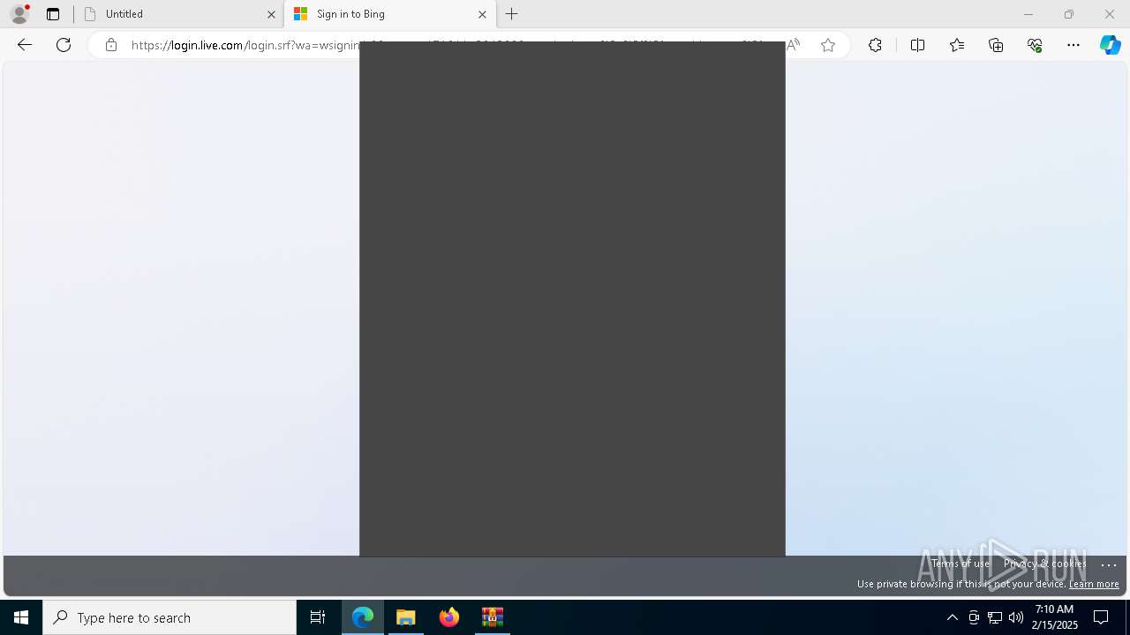Click the taskbar search box
The height and width of the screenshot is (635, 1130).
169,617
